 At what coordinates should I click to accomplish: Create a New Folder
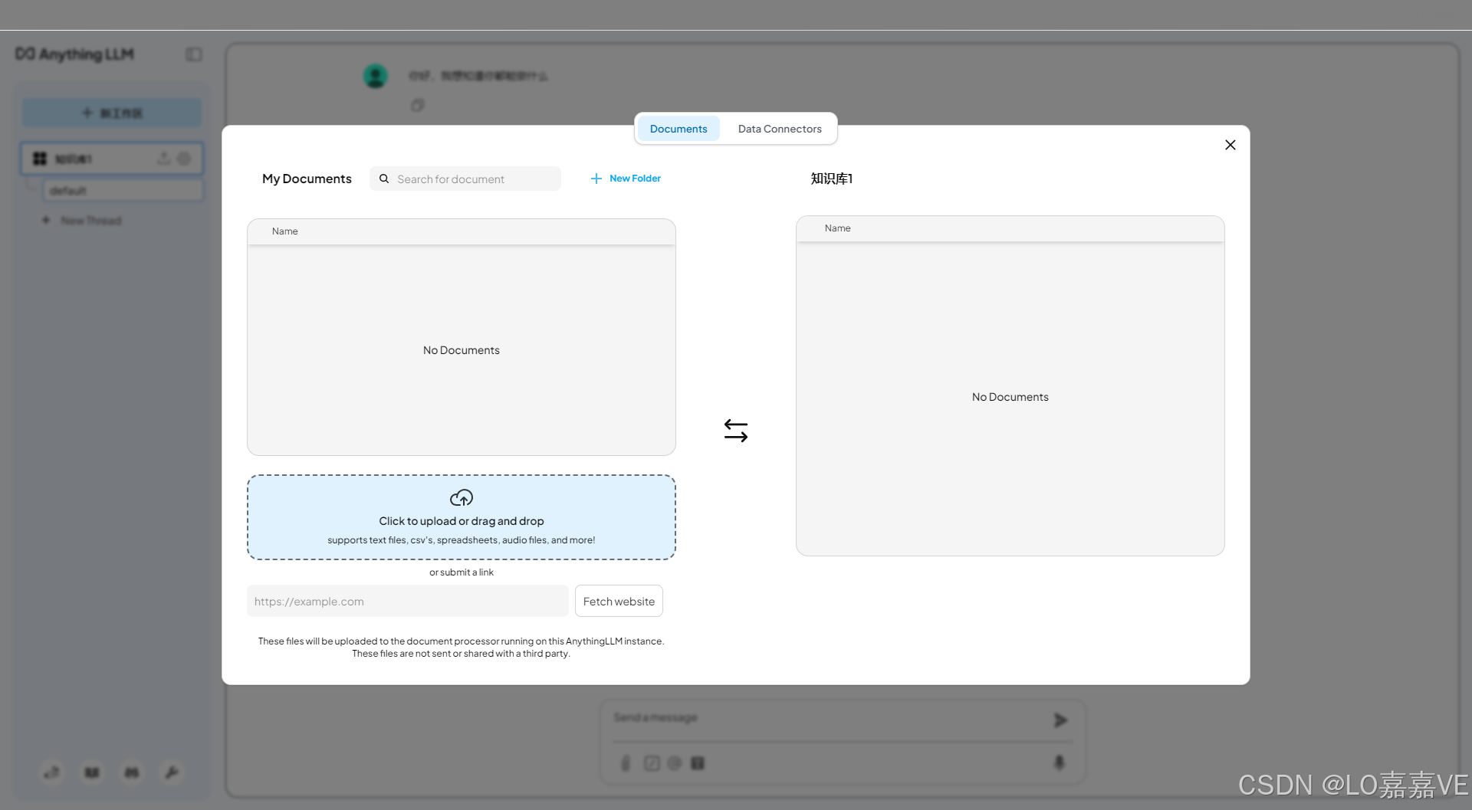pyautogui.click(x=626, y=179)
